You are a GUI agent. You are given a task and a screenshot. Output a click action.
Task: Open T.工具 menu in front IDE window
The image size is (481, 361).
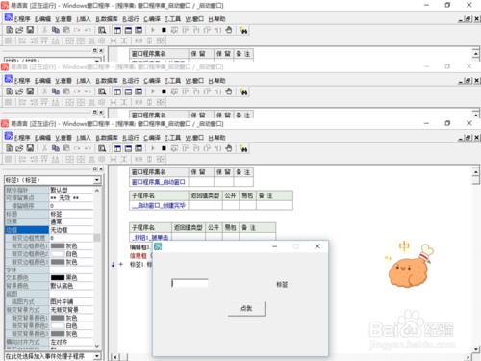(172, 138)
